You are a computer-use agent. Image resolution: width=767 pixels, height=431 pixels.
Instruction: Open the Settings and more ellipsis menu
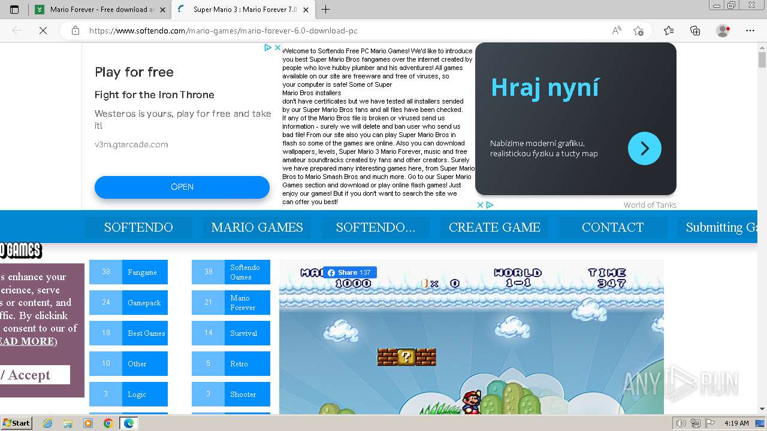[x=750, y=31]
